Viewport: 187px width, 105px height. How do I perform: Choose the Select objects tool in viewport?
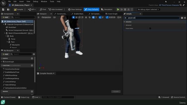coord(73,17)
